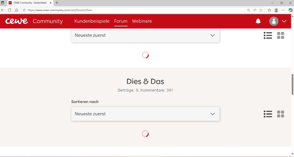Click the CEWE Community logo
Viewport: 294px width, 157px height.
(x=34, y=21)
